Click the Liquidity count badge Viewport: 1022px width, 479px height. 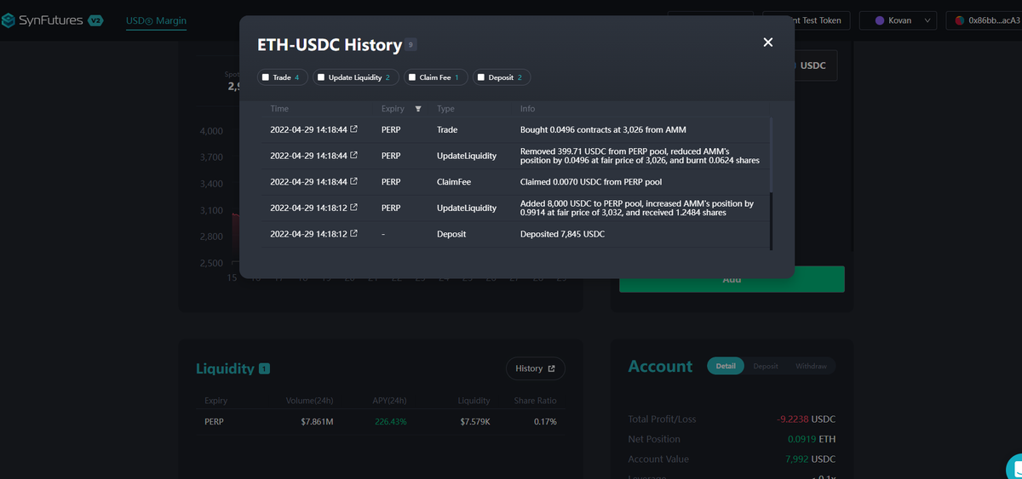coord(265,368)
